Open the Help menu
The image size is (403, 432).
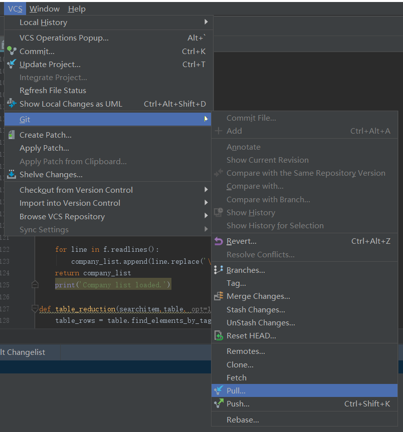(77, 9)
